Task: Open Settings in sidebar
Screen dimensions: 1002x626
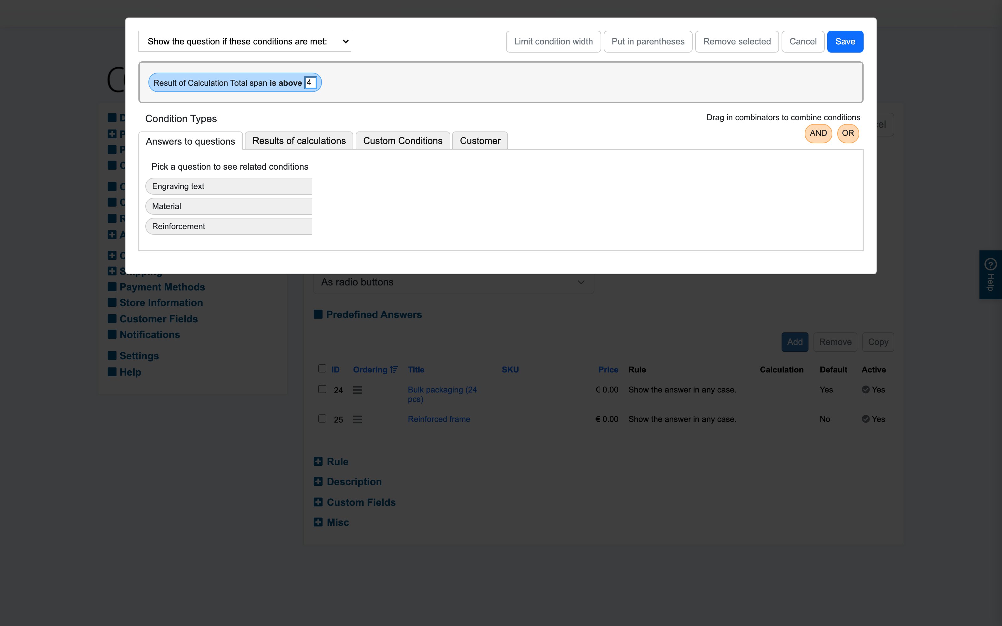Action: pyautogui.click(x=139, y=356)
